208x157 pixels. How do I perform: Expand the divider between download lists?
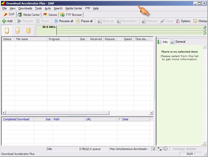coord(77,116)
